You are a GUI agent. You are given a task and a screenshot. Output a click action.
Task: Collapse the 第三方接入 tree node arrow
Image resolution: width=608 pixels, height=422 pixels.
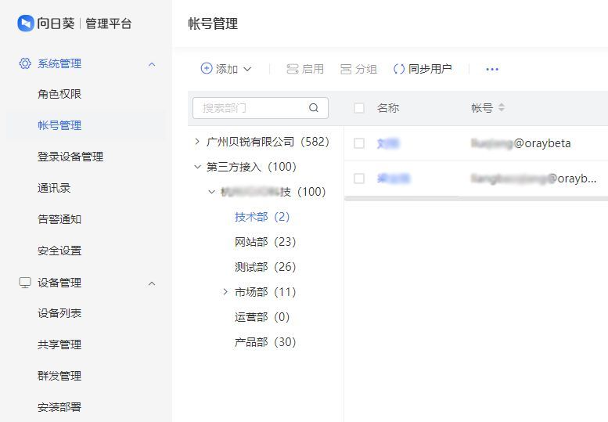(197, 167)
